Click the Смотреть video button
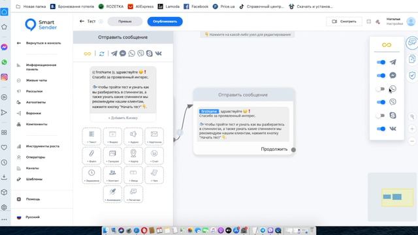The image size is (418, 235). [344, 22]
